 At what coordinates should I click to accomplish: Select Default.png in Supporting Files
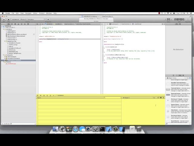pyautogui.click(x=12, y=50)
